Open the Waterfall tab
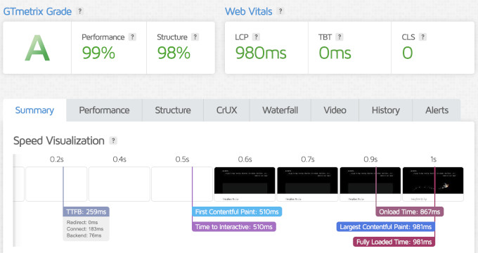478x253 pixels. pyautogui.click(x=280, y=110)
